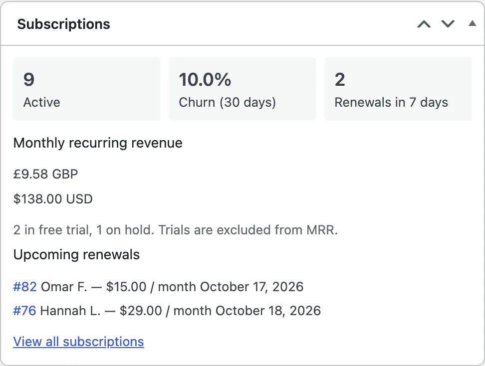Move Subscriptions widget up
485x366 pixels.
pos(424,24)
